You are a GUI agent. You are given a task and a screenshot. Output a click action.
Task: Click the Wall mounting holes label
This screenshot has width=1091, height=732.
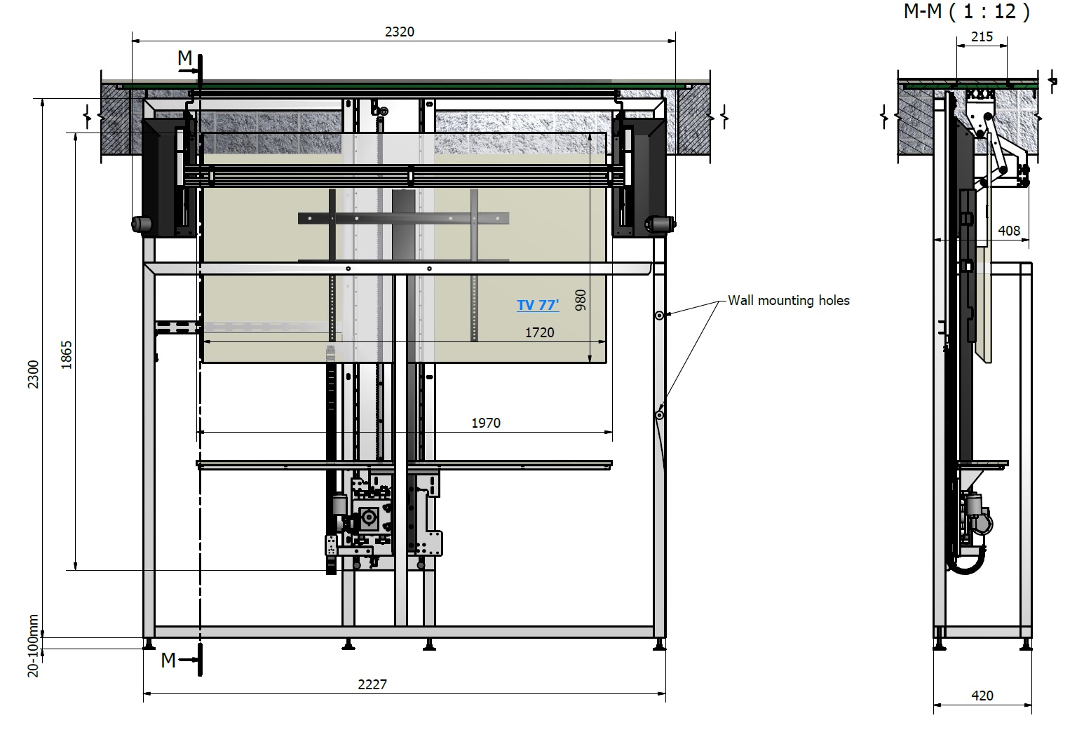(788, 301)
